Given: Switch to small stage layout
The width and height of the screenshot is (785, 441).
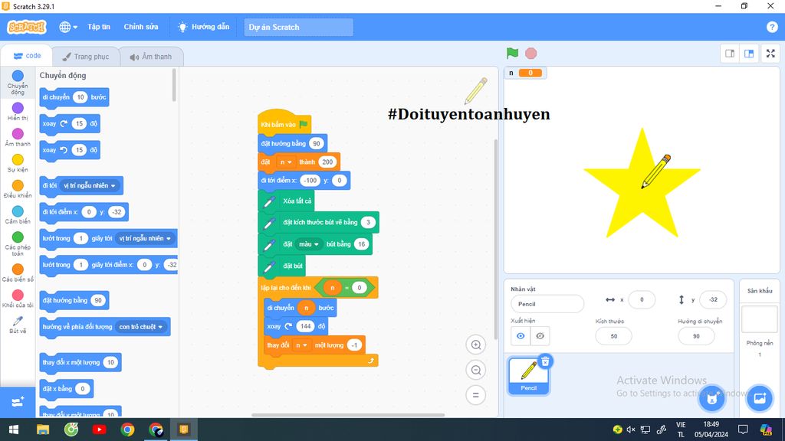Looking at the screenshot, I should tap(730, 54).
